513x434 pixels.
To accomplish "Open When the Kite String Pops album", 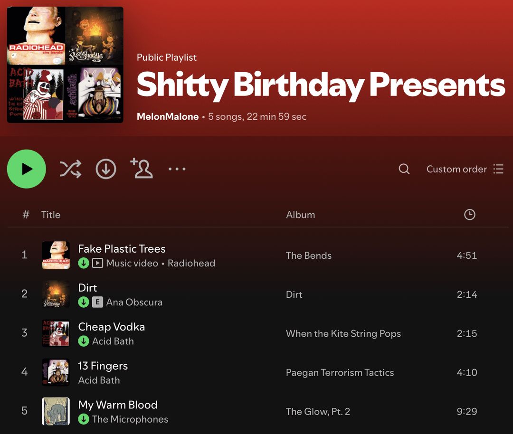I will [x=343, y=333].
